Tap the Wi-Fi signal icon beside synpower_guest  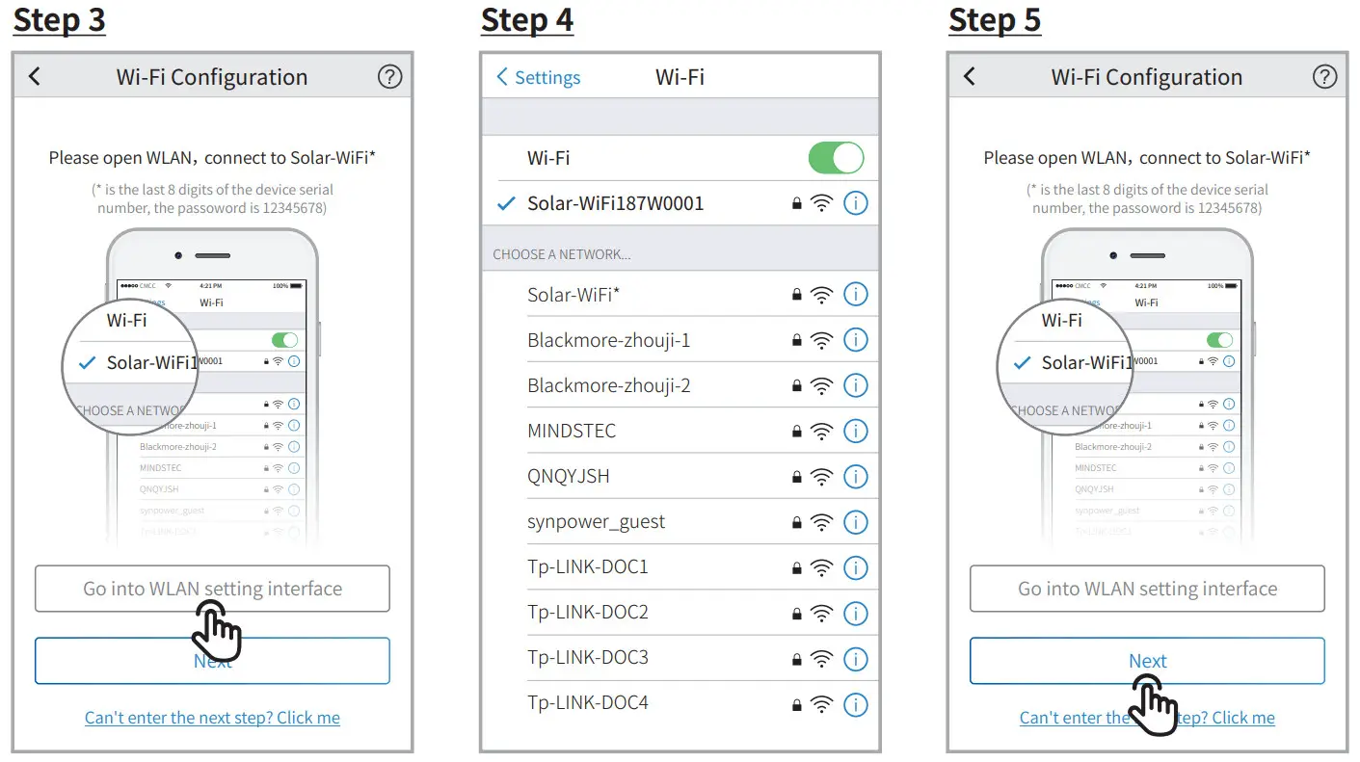821,521
